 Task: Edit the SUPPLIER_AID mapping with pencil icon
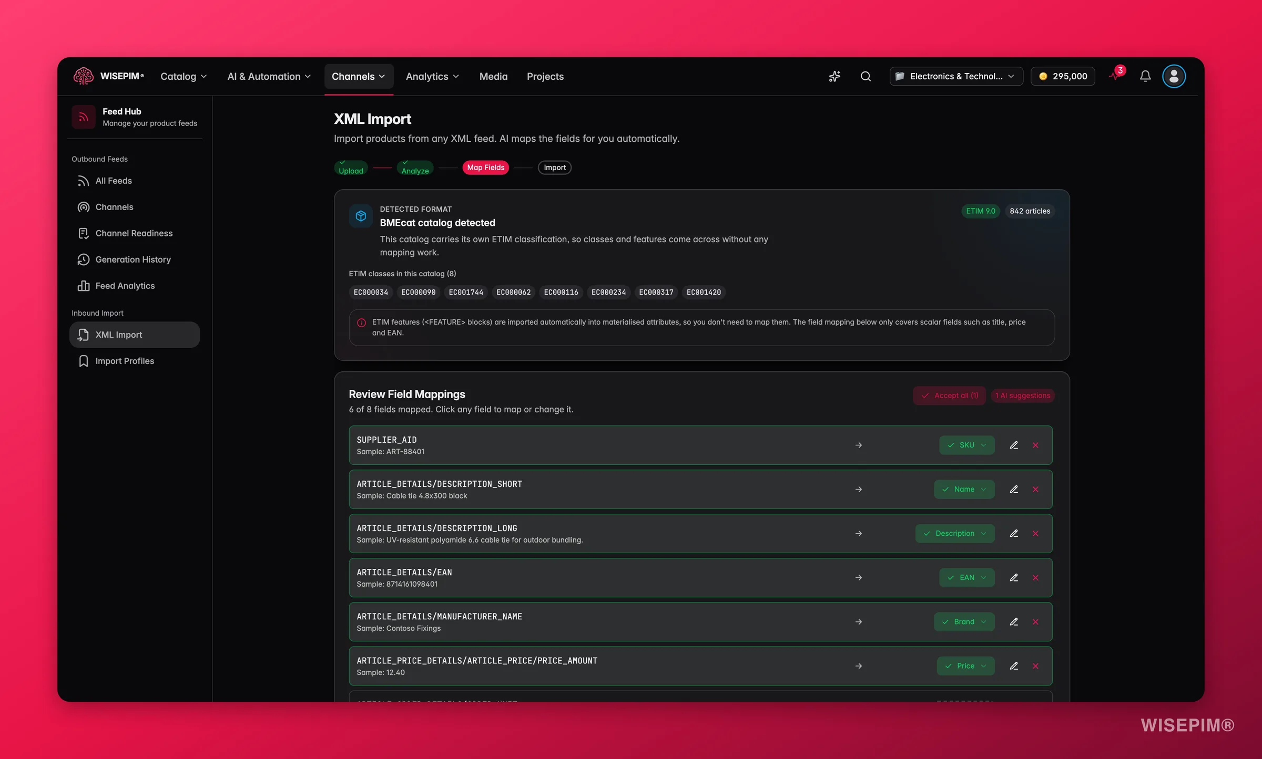tap(1014, 445)
